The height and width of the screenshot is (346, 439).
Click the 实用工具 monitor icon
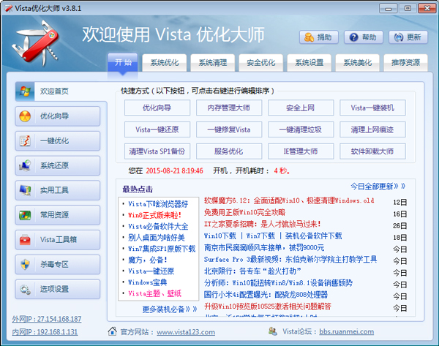(25, 190)
